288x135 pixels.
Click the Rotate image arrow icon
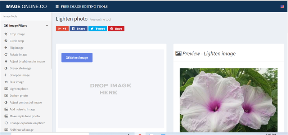tap(6, 55)
